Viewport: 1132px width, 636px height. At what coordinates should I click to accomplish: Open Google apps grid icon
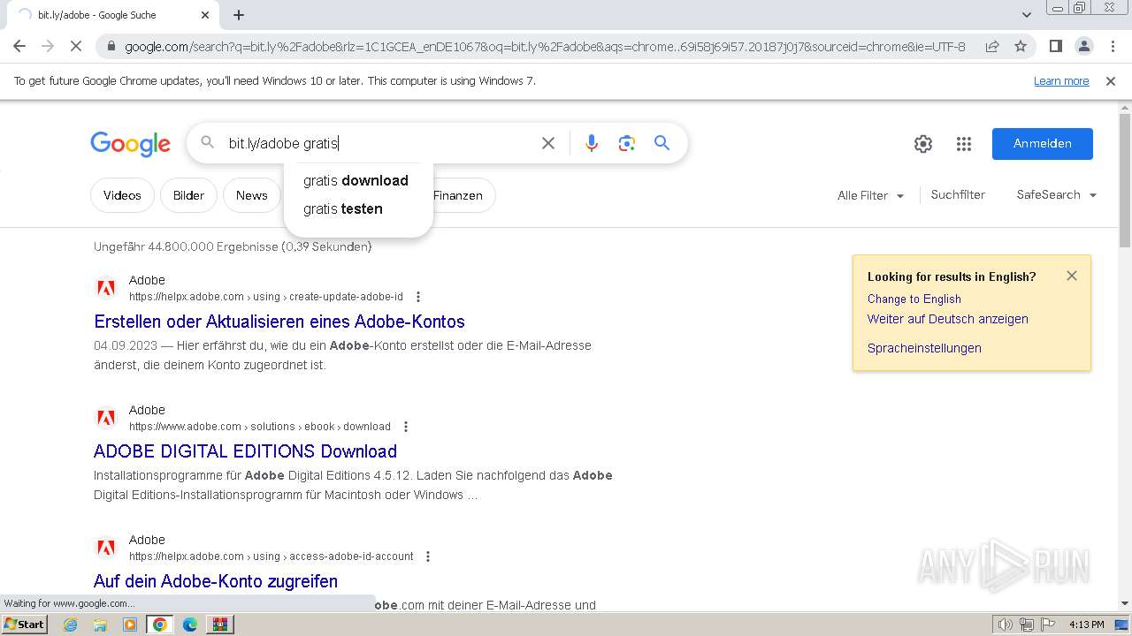(x=964, y=144)
